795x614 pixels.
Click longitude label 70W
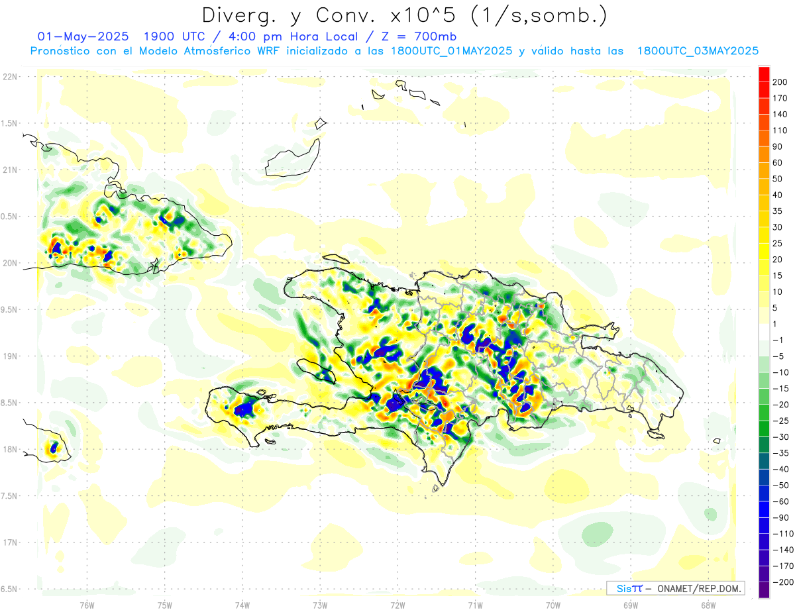tap(553, 605)
